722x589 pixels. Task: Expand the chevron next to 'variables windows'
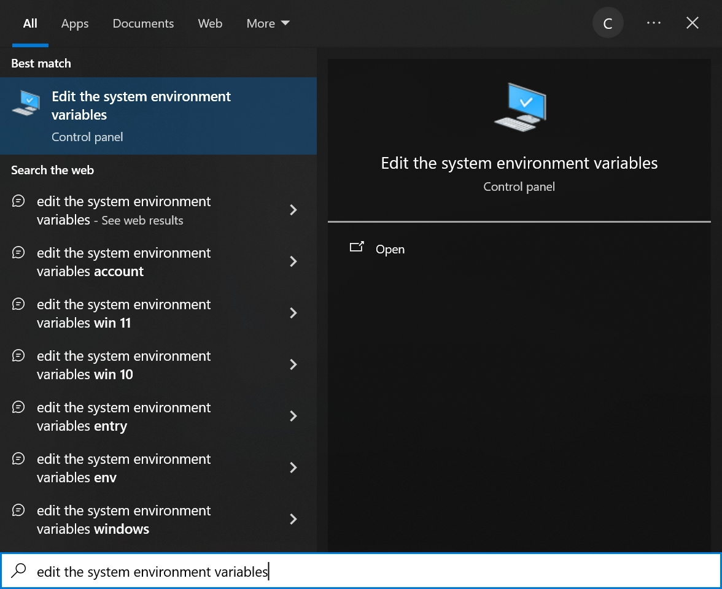click(x=293, y=519)
